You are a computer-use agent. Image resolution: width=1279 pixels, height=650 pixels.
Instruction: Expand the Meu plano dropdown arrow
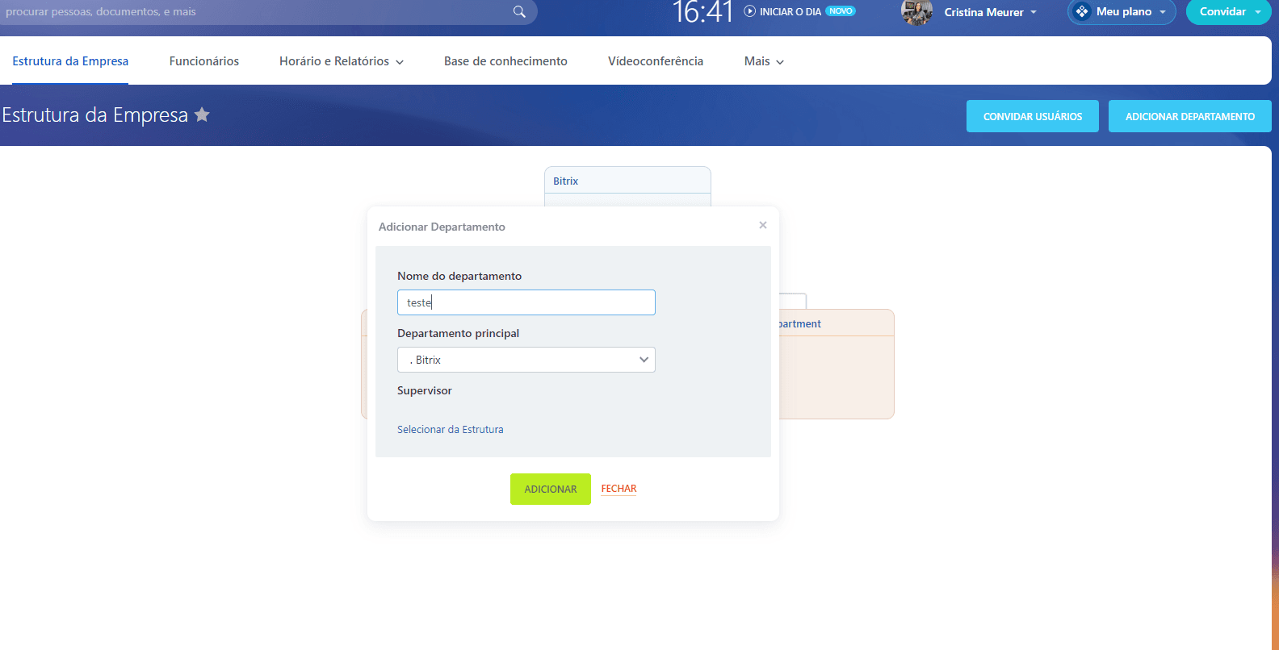click(x=1163, y=12)
